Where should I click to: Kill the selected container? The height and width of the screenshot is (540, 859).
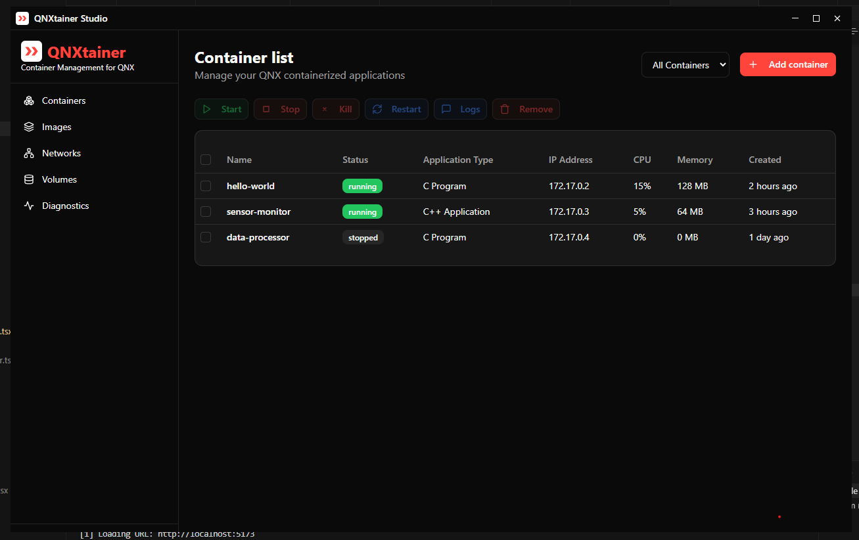336,109
